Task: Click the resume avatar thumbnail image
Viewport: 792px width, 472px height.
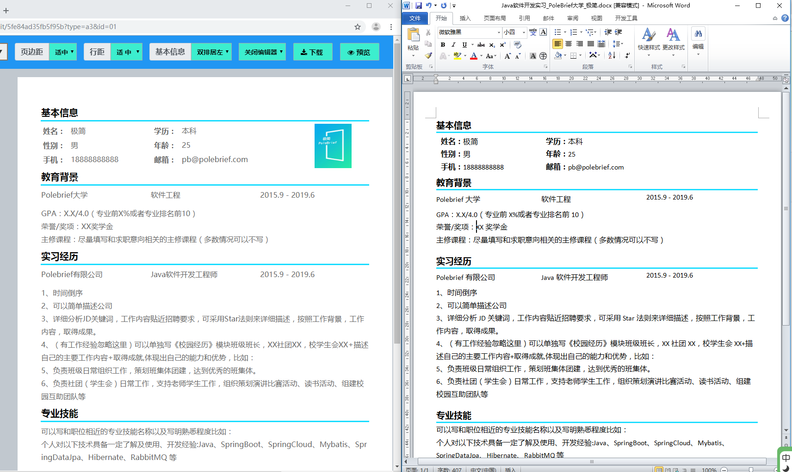Action: pyautogui.click(x=333, y=146)
